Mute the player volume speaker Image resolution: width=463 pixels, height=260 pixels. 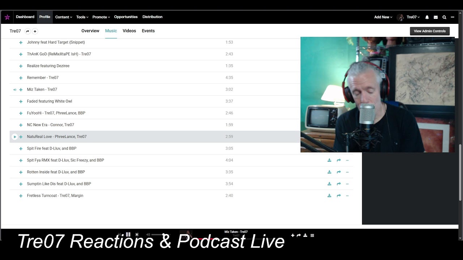pyautogui.click(x=148, y=235)
